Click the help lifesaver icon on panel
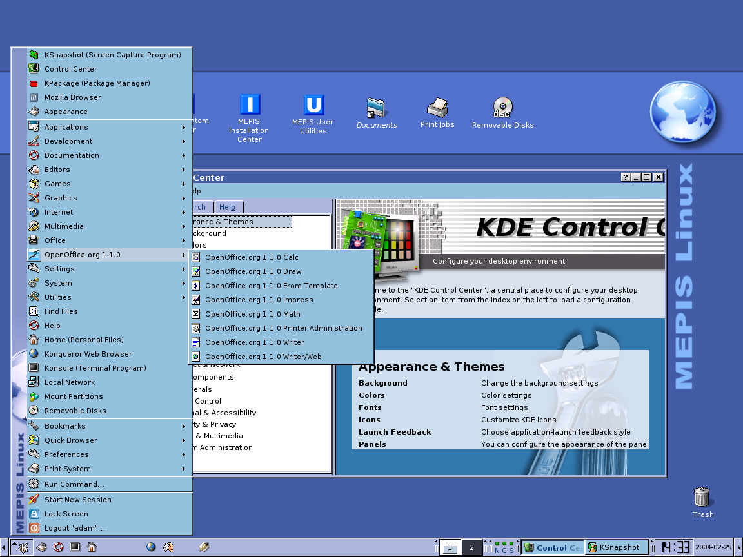This screenshot has width=743, height=557. pyautogui.click(x=58, y=547)
